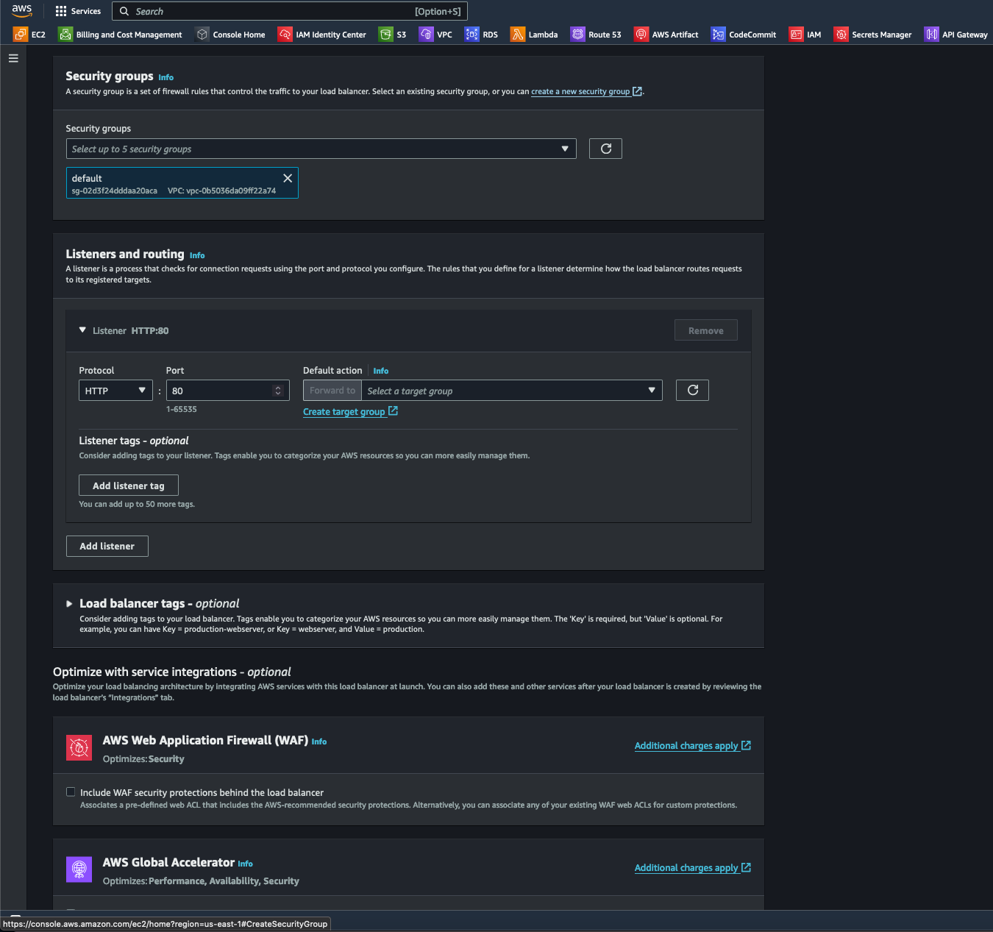Open the security groups selection dropdown

[x=321, y=149]
